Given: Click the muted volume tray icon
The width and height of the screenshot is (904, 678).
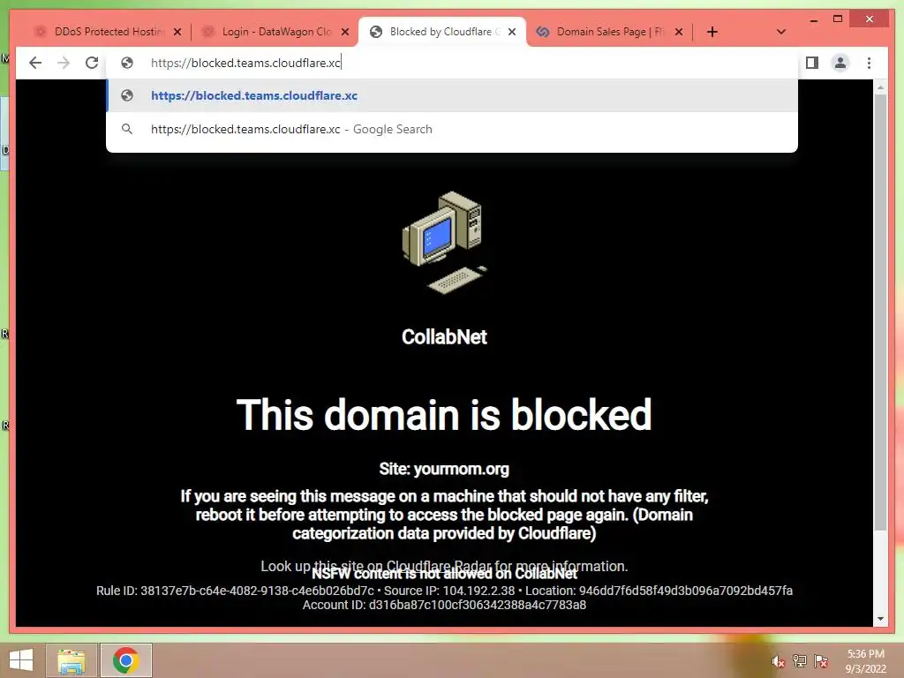Looking at the screenshot, I should (x=778, y=661).
